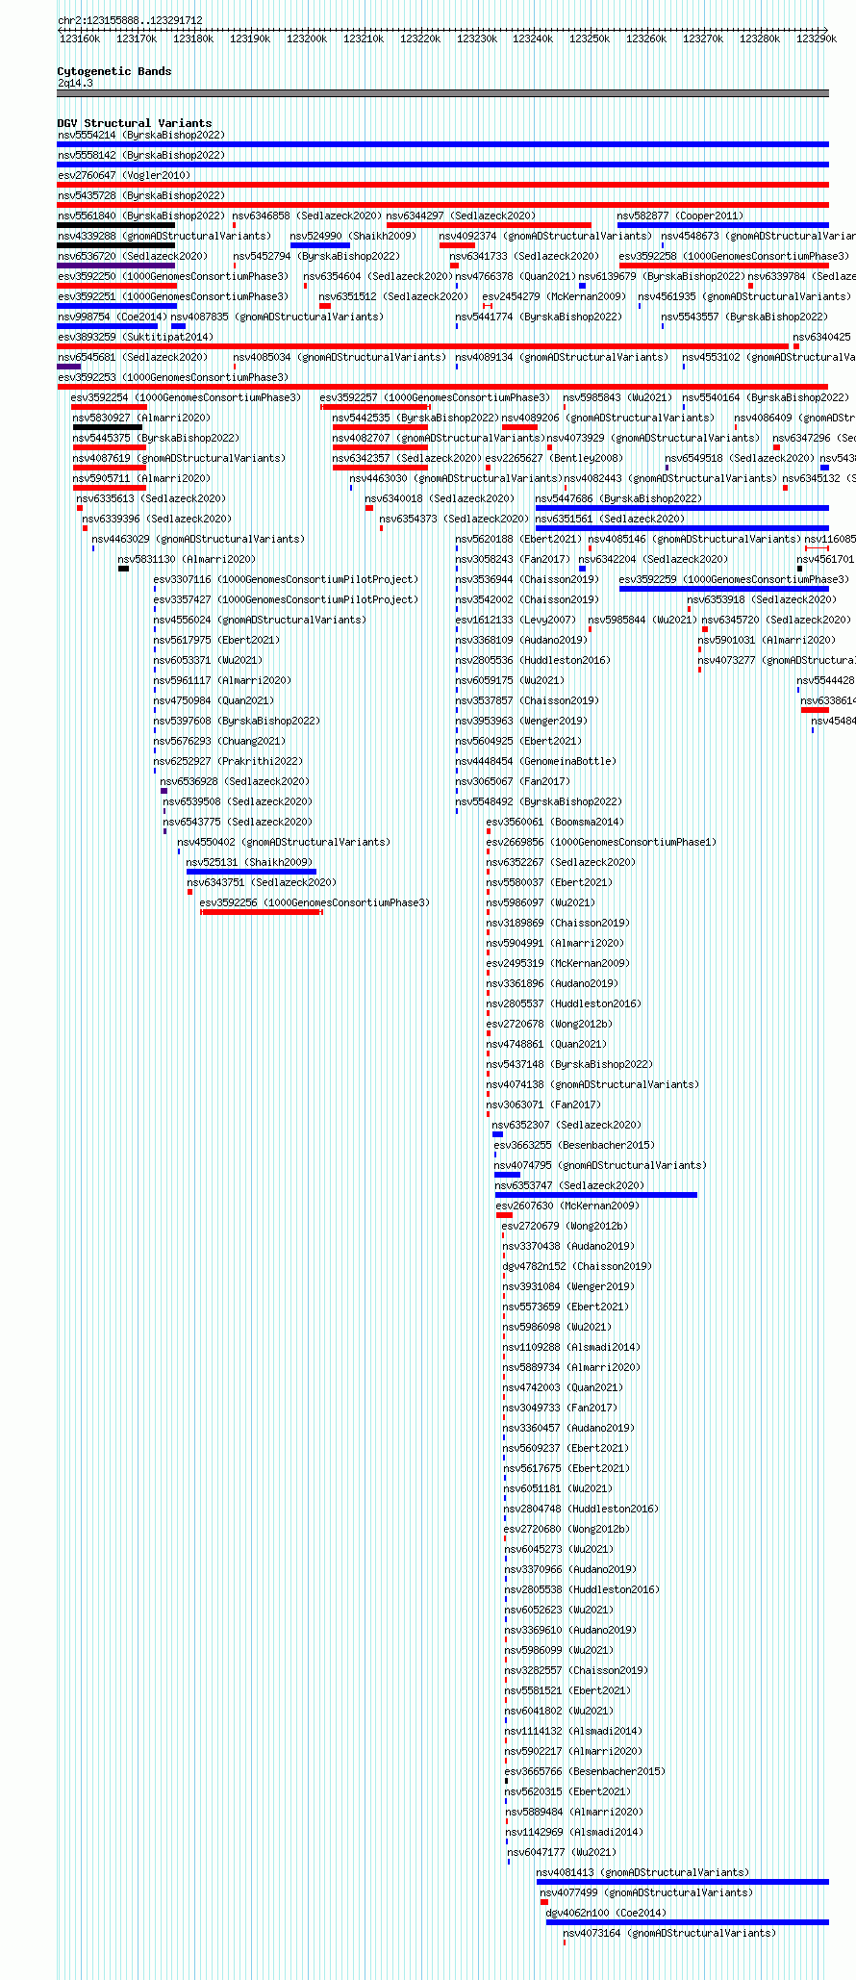Click nsv4081413 (gnomADStructuralVariants) label
This screenshot has height=1980, width=856.
pyautogui.click(x=642, y=1873)
